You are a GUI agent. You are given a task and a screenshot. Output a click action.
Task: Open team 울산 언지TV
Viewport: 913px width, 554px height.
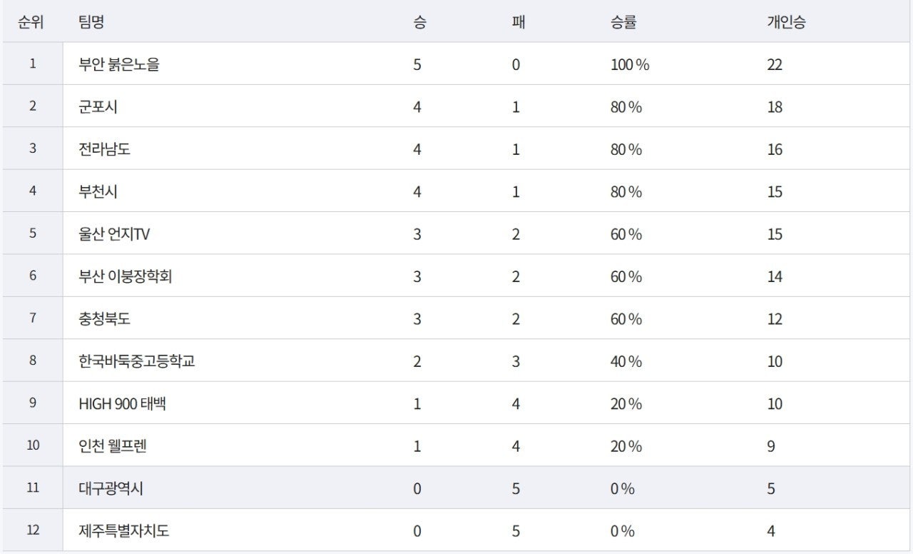click(114, 234)
